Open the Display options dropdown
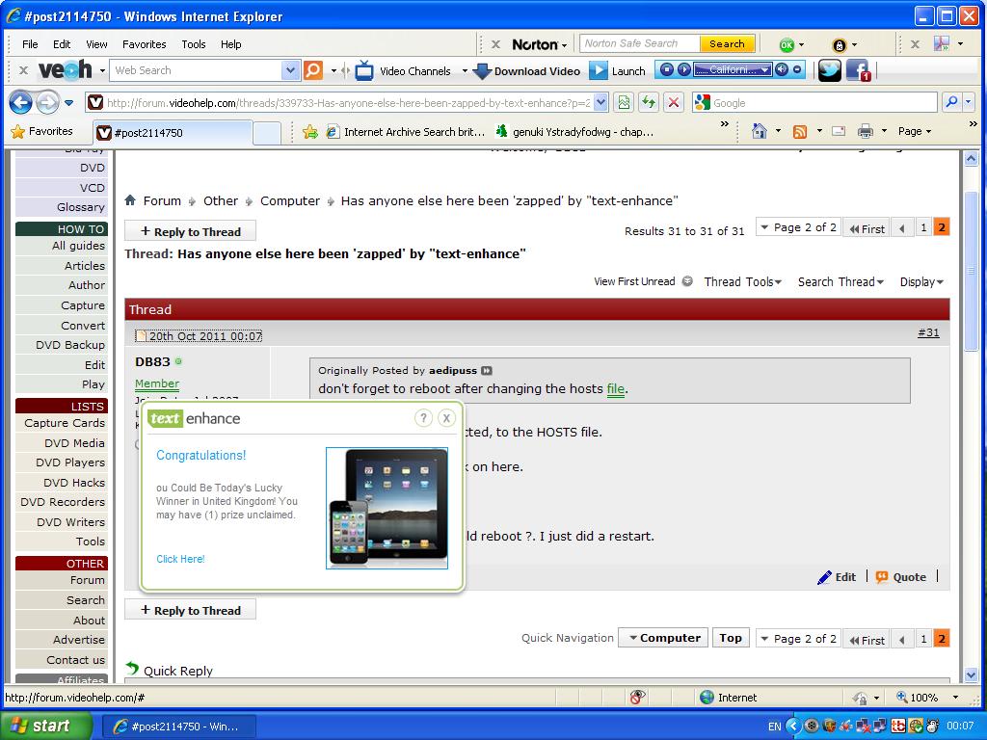Screen dimensions: 987x740 click(x=921, y=282)
